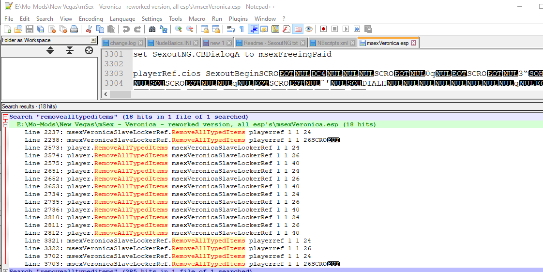The height and width of the screenshot is (272, 543).
Task: Select Line 2237 search result
Action: (x=168, y=132)
